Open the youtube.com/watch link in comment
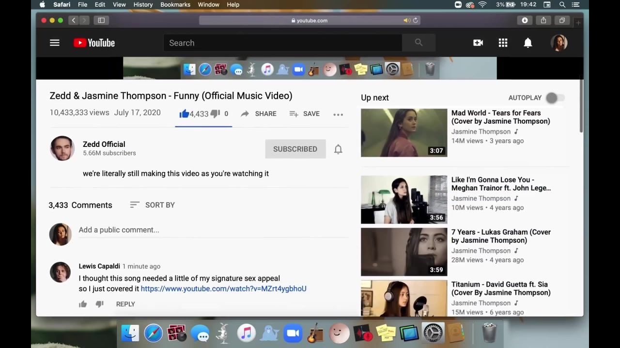 pyautogui.click(x=223, y=289)
